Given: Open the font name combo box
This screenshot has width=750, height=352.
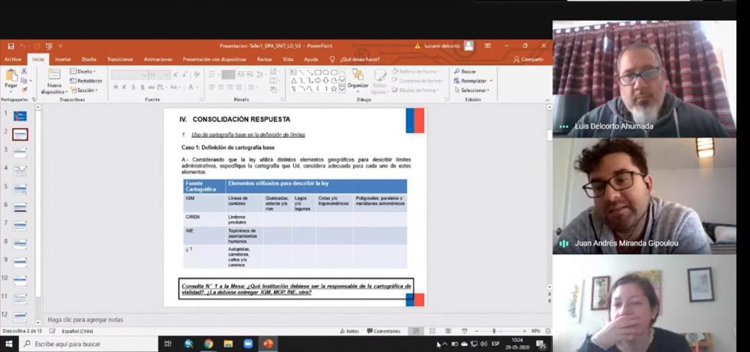Looking at the screenshot, I should pos(130,75).
